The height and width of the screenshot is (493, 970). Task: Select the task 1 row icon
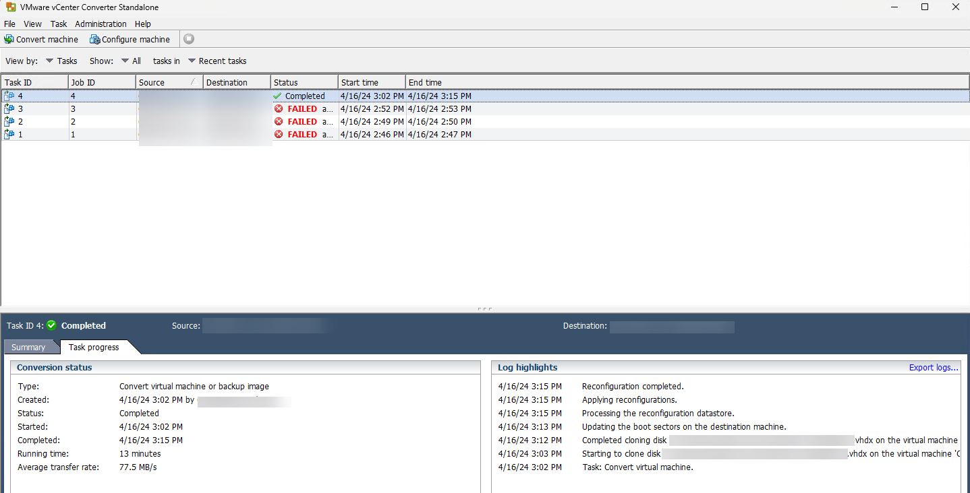[x=9, y=135]
